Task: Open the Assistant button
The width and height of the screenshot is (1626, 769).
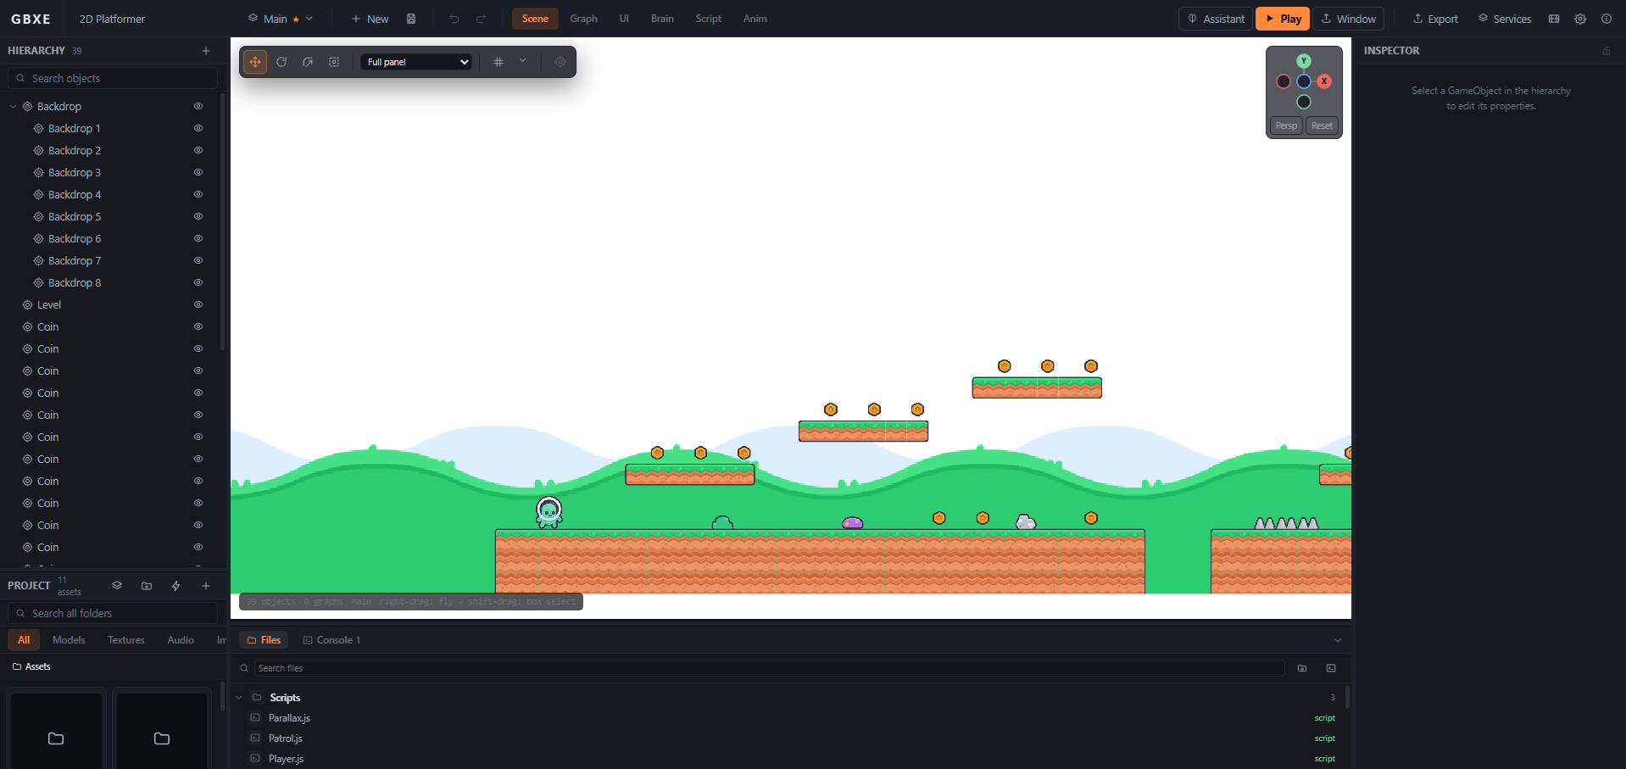Action: [x=1217, y=19]
